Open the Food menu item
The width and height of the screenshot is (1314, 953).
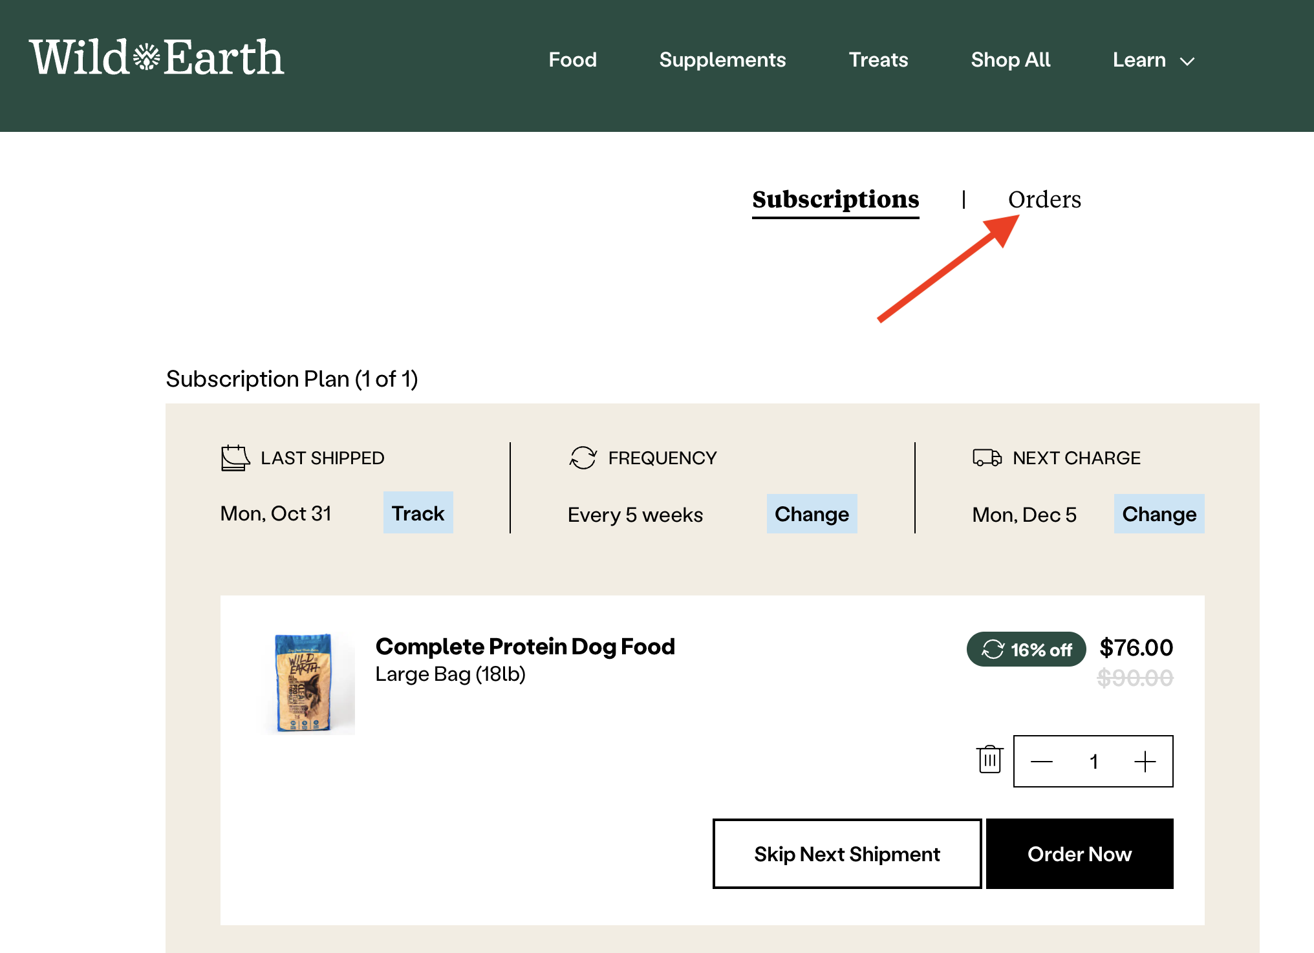point(572,60)
